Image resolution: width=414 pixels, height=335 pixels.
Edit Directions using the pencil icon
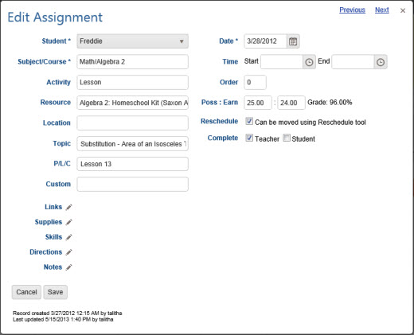68,252
